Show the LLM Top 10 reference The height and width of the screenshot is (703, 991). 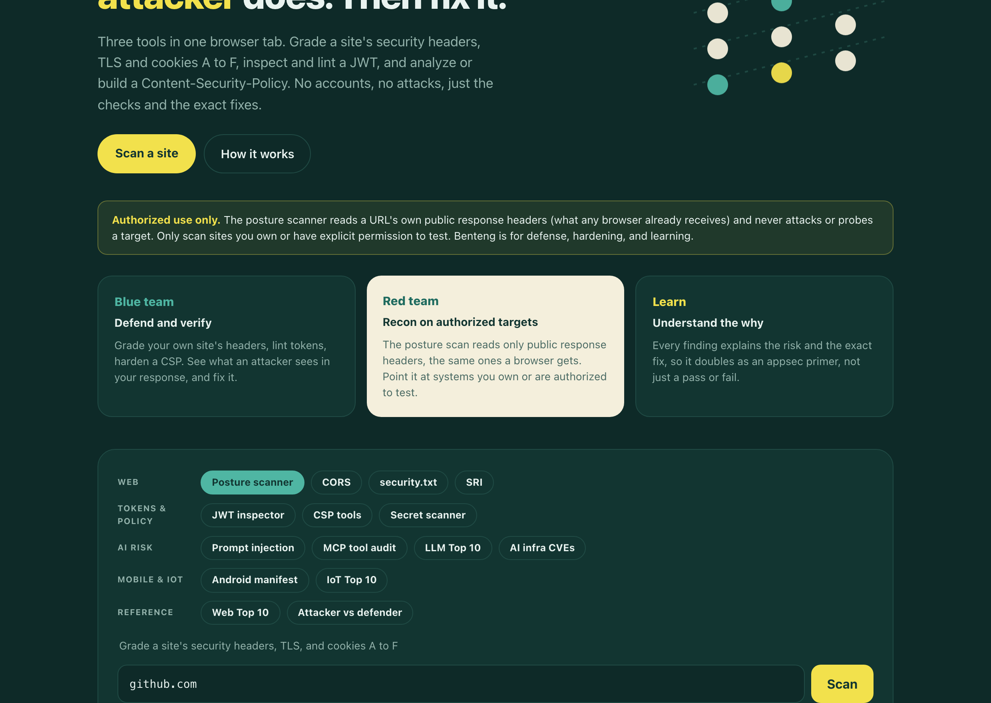pyautogui.click(x=453, y=548)
